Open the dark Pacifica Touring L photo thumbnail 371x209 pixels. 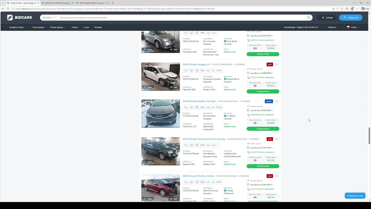coord(161,113)
